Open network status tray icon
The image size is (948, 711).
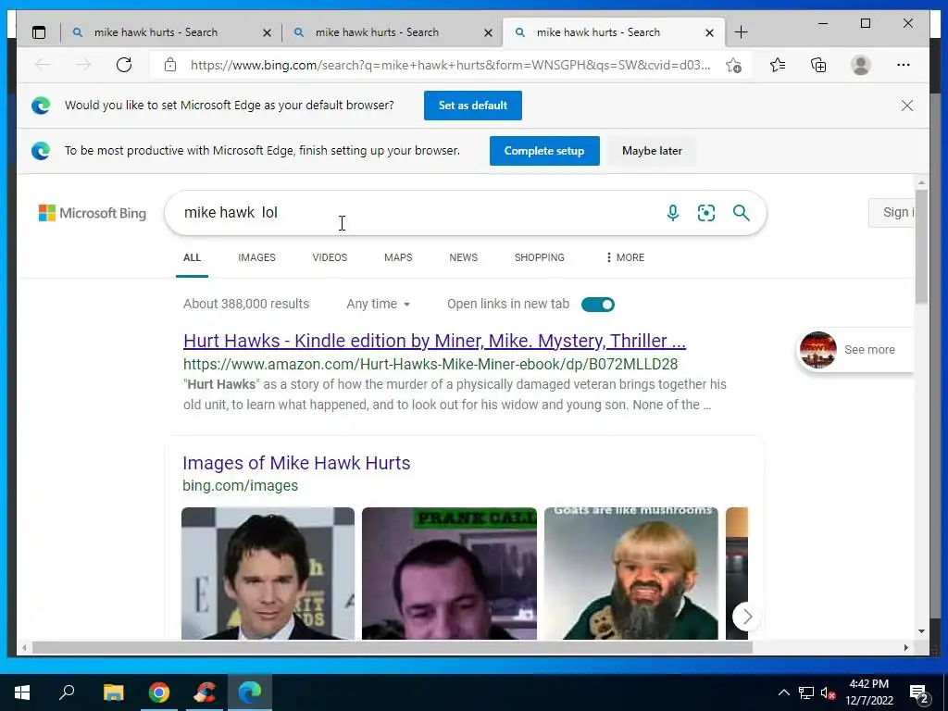click(x=806, y=692)
